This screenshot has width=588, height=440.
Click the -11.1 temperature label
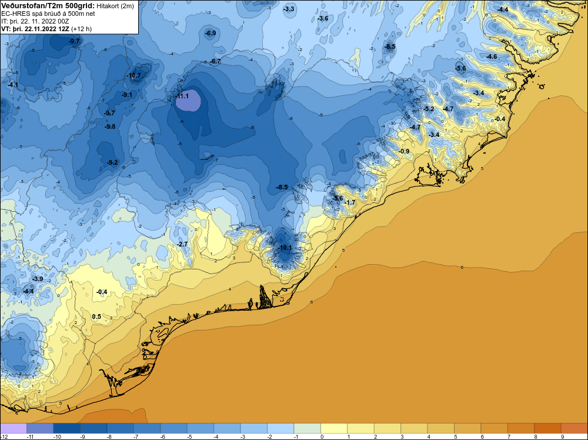coord(182,96)
